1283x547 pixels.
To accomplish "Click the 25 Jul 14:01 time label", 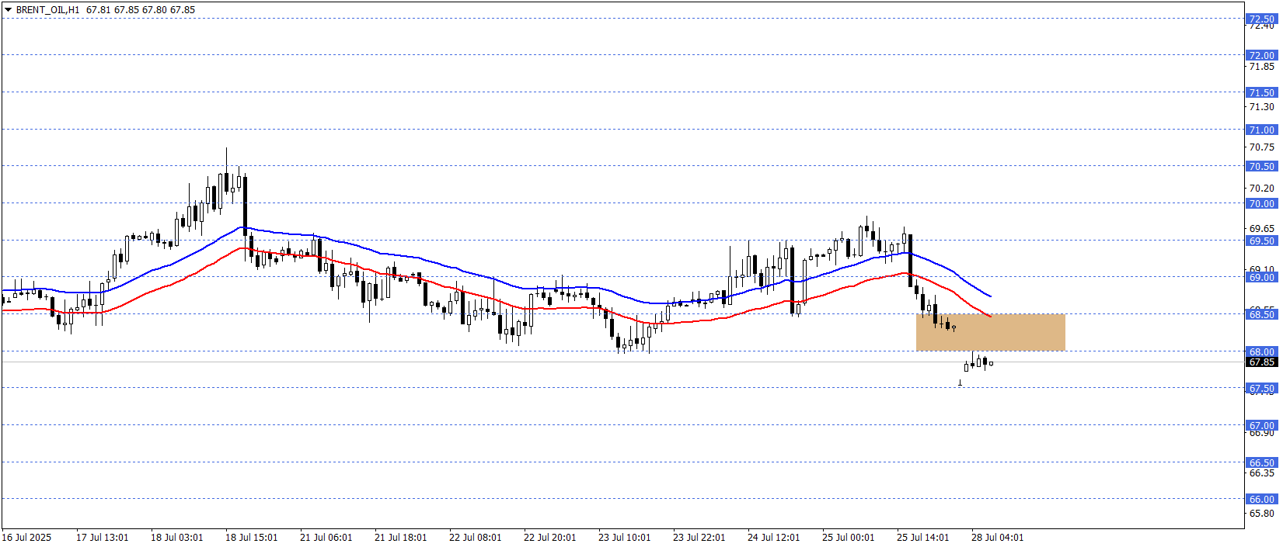I will coord(922,537).
